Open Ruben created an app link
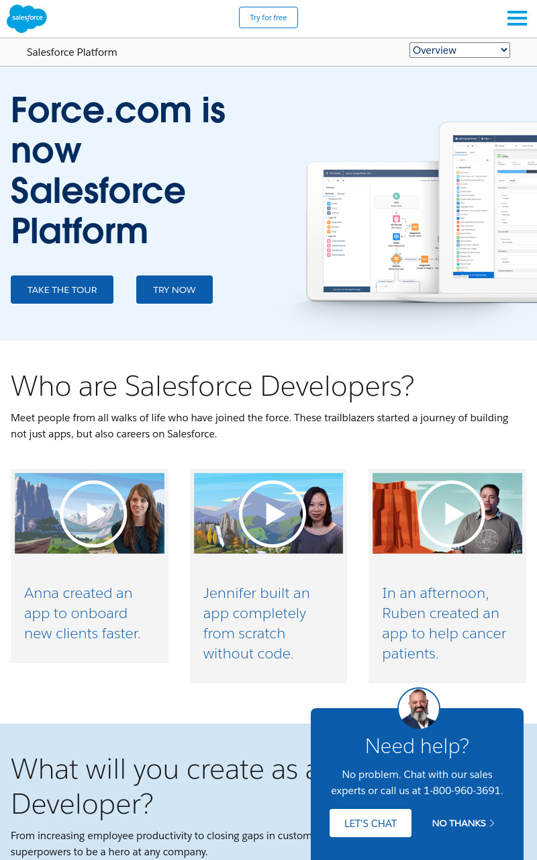Viewport: 537px width, 860px height. tap(444, 623)
